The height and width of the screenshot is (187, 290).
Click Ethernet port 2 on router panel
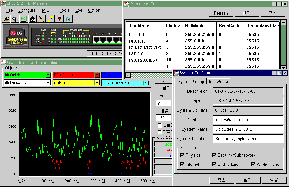pos(103,40)
